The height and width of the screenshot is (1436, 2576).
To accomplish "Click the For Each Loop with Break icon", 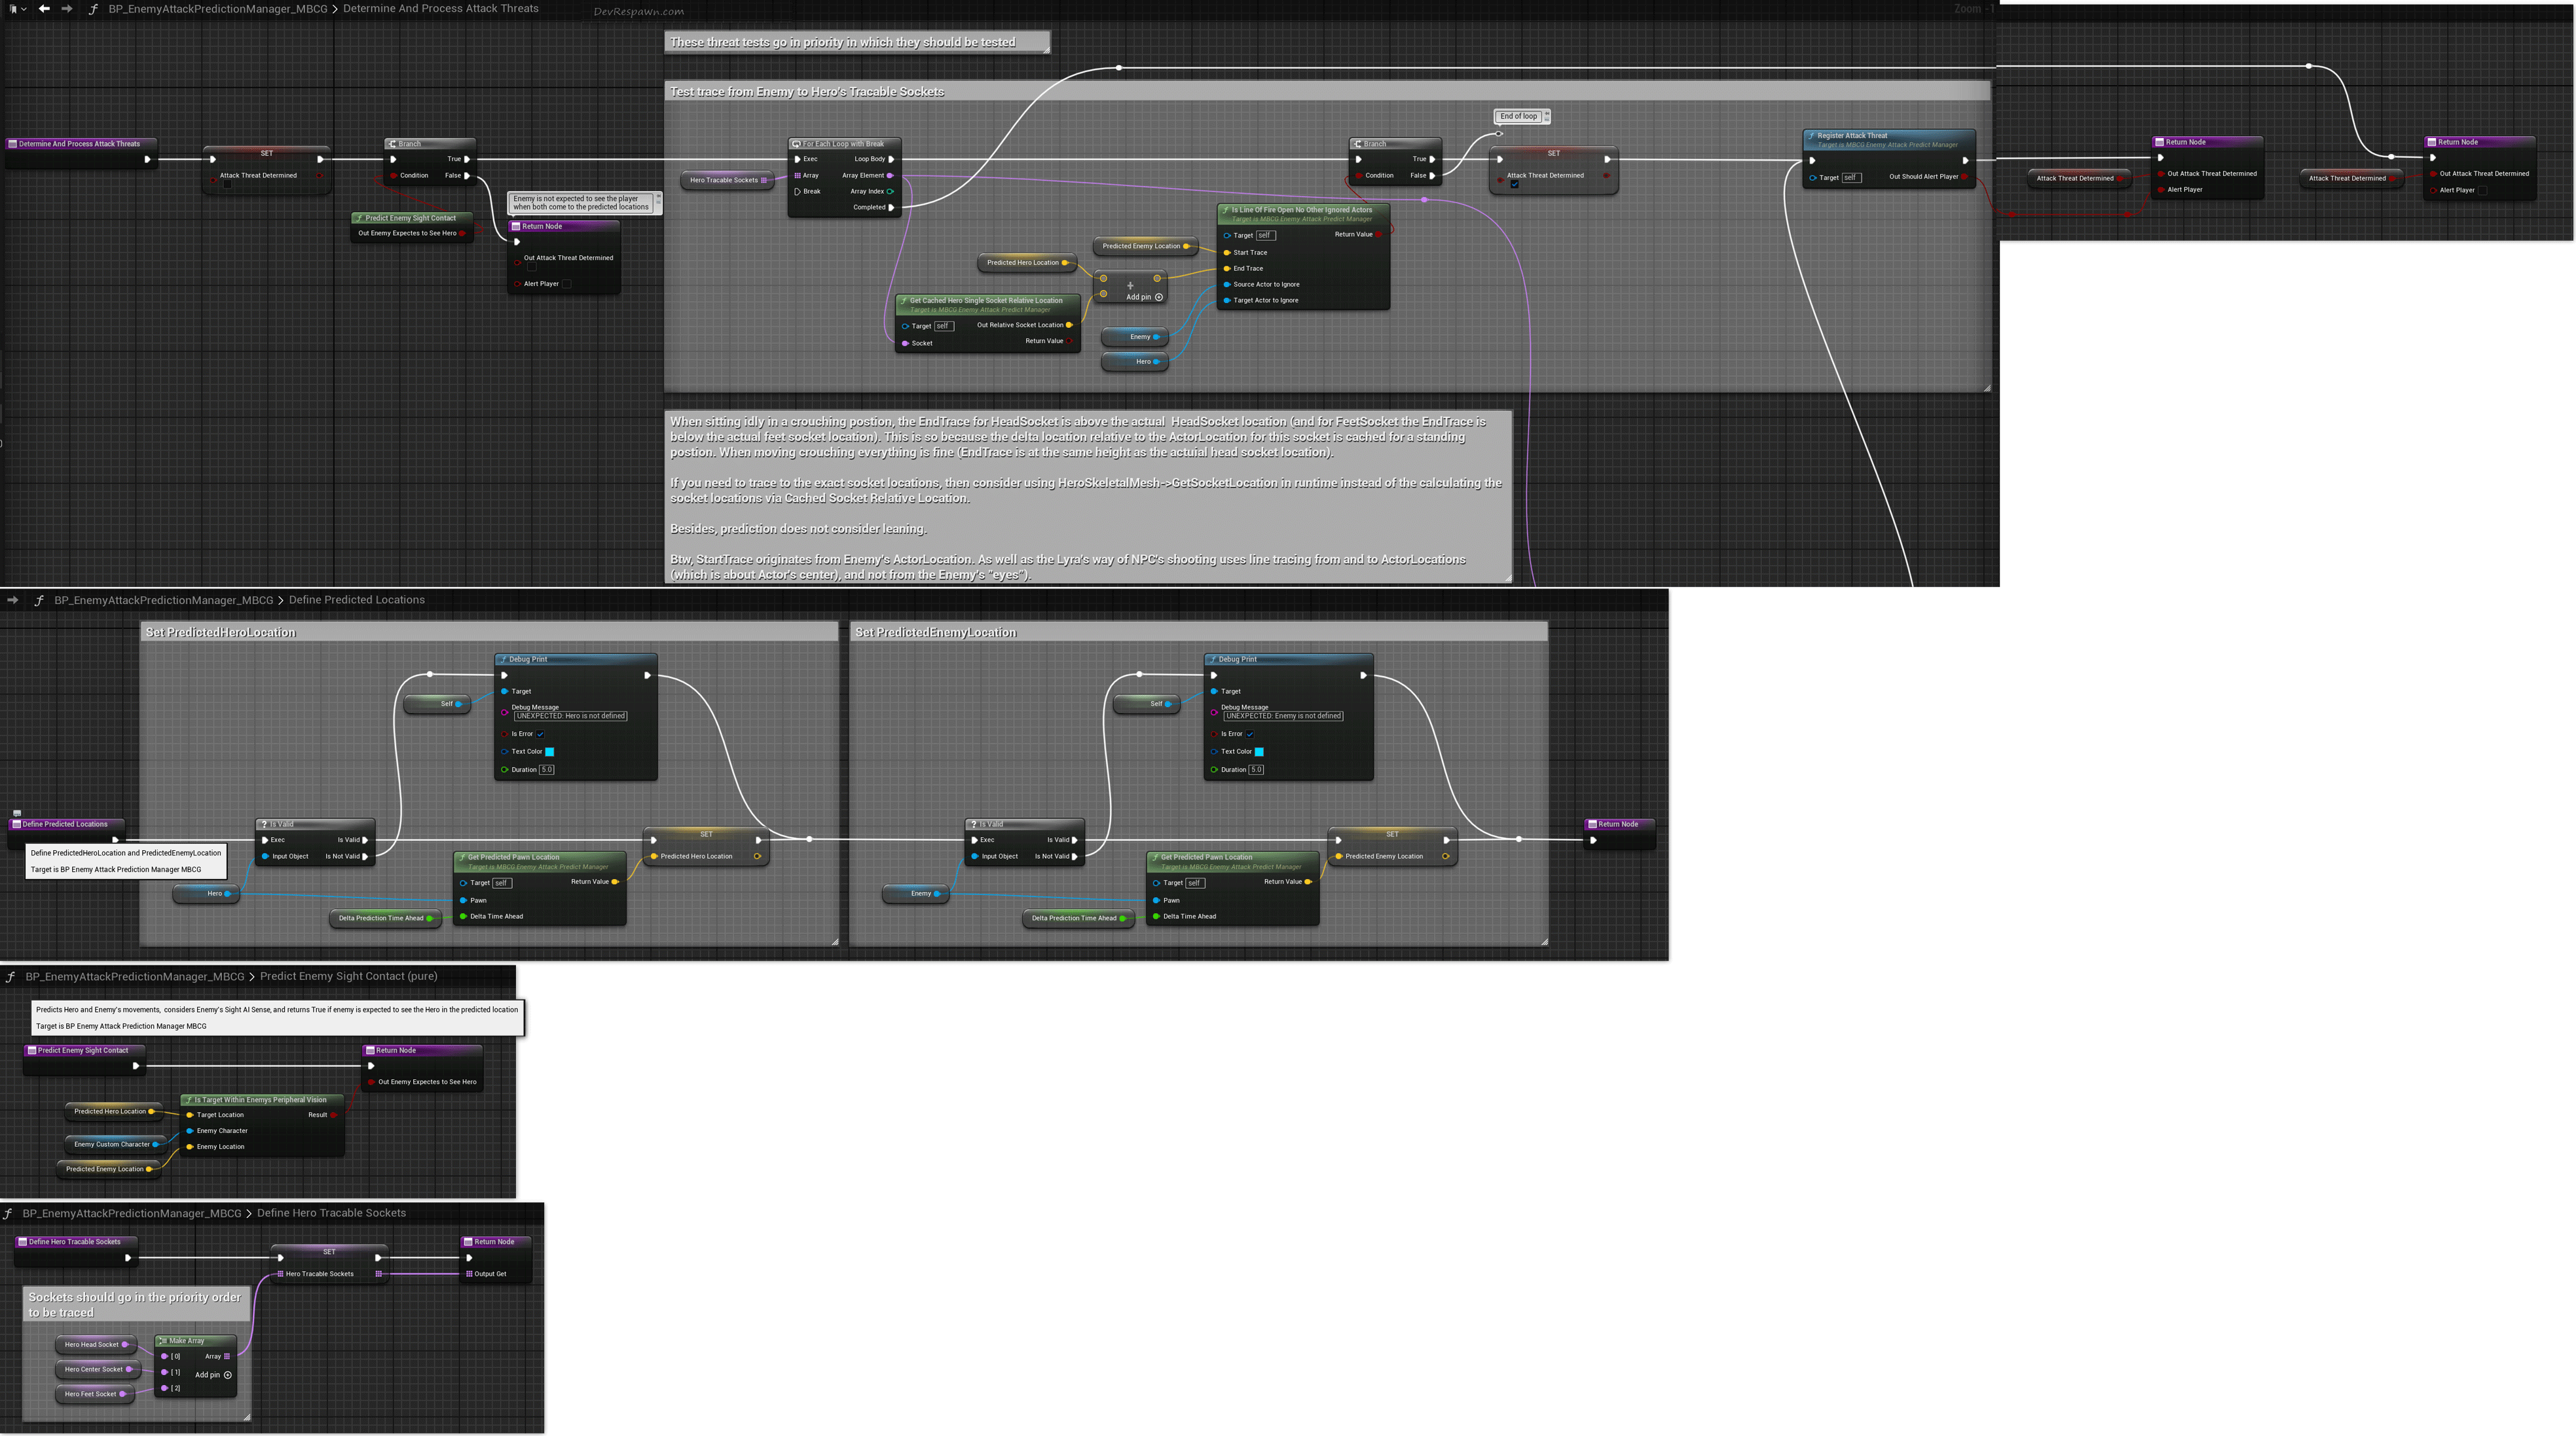I will 796,144.
